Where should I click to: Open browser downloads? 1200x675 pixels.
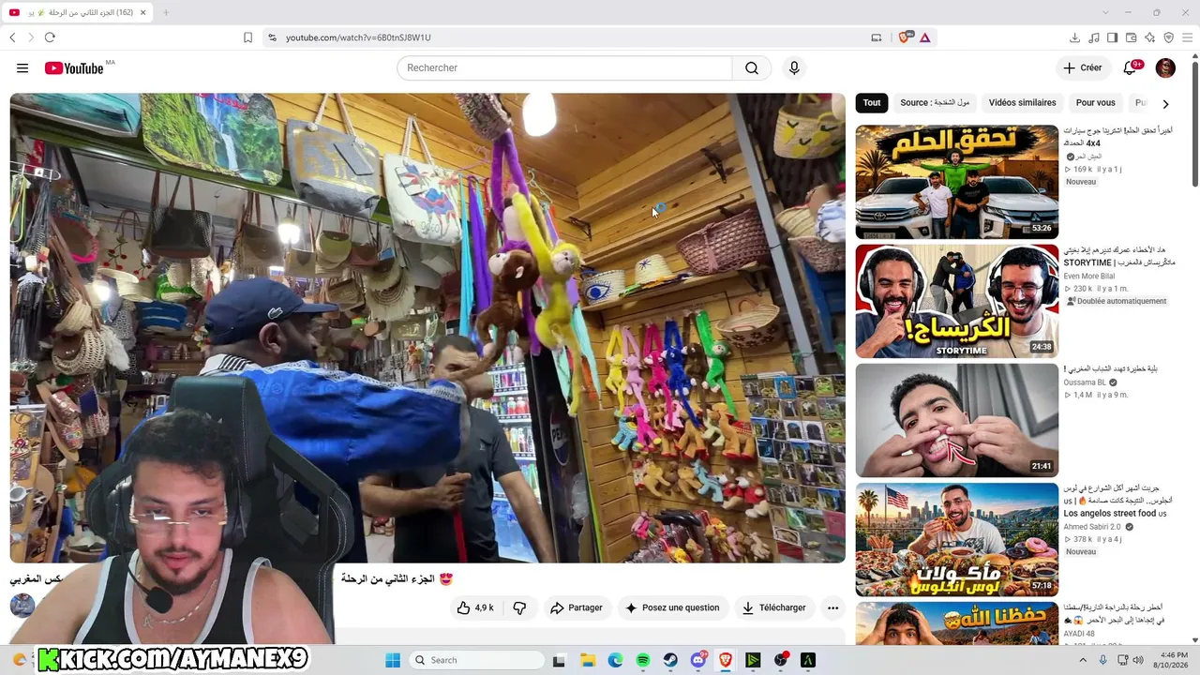(x=1074, y=37)
